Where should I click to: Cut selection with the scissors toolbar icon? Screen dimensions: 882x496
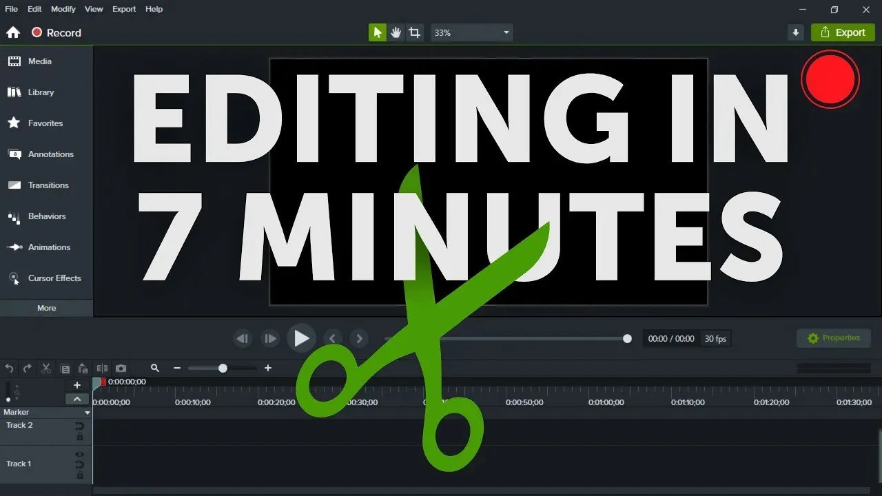coord(46,369)
